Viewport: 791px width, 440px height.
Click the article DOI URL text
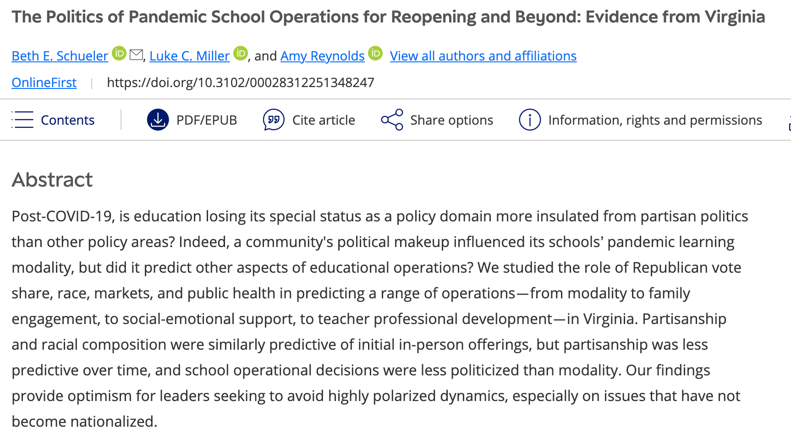click(241, 82)
